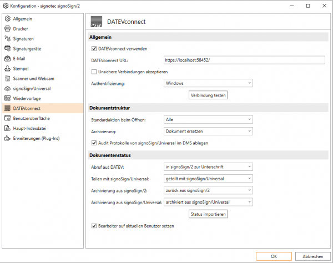Click the Konfiguration gear icon in title bar
The image size is (333, 263).
[x=6, y=6]
